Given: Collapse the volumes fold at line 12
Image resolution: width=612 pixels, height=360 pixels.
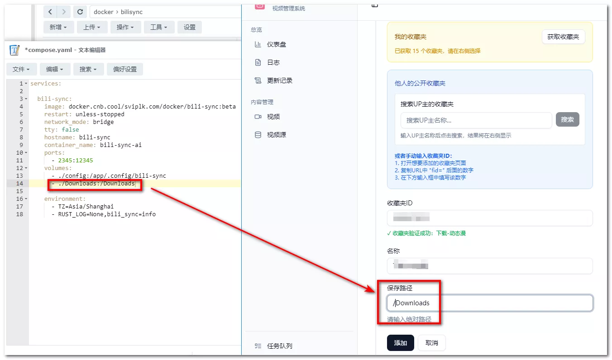Looking at the screenshot, I should [x=26, y=168].
